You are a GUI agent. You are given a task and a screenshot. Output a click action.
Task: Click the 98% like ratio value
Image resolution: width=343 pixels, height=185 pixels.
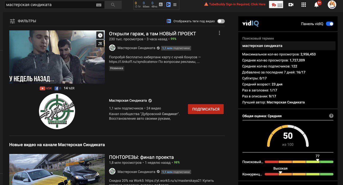point(177,163)
